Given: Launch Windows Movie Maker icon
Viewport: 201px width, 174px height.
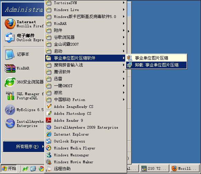Looking at the screenshot, I should click(x=49, y=162).
